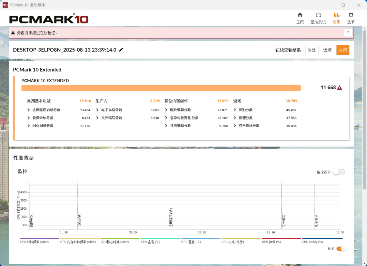367x266 pixels.
Task: Click the orange PCMark 10 Extended score bar
Action: [161, 88]
